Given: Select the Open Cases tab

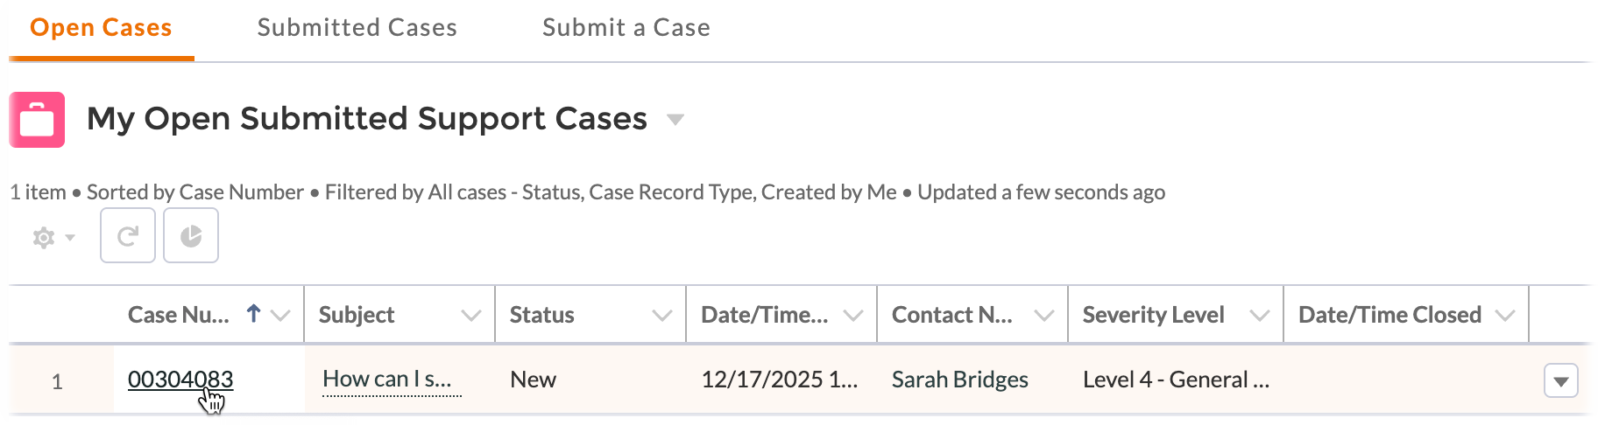Looking at the screenshot, I should click(x=101, y=28).
